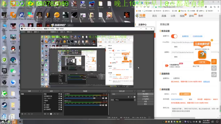
Task: Open 鱼吧 tab on Douyu site
Action: [201, 16]
